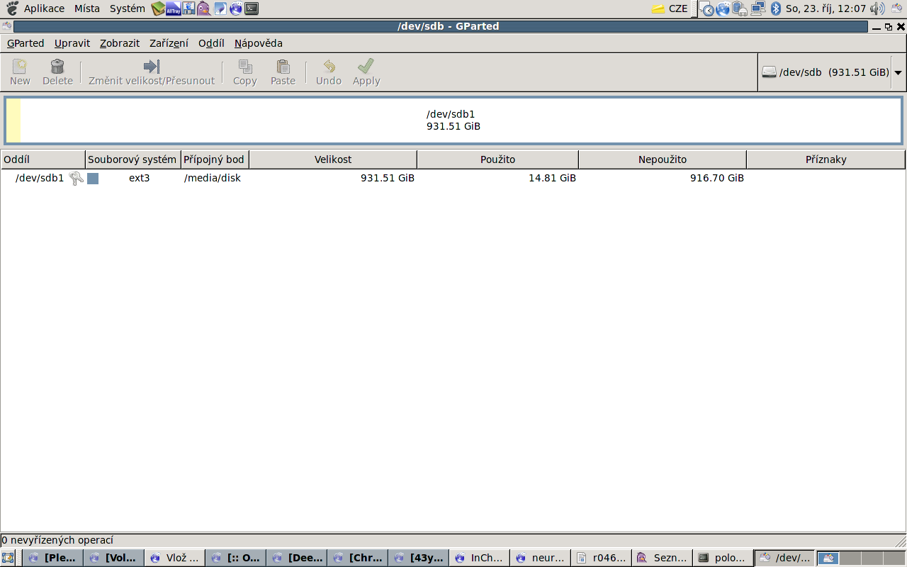Screen dimensions: 907x567
Task: Sort by the Použito column header
Action: tap(497, 159)
